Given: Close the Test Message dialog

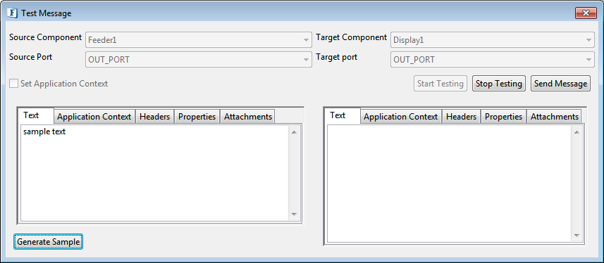Looking at the screenshot, I should pos(586,13).
